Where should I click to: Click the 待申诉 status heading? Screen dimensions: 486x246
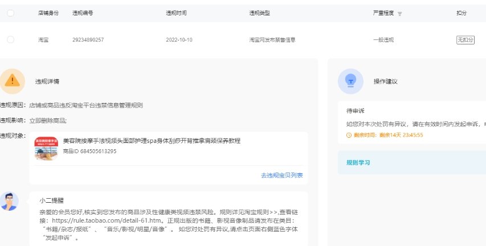click(356, 112)
